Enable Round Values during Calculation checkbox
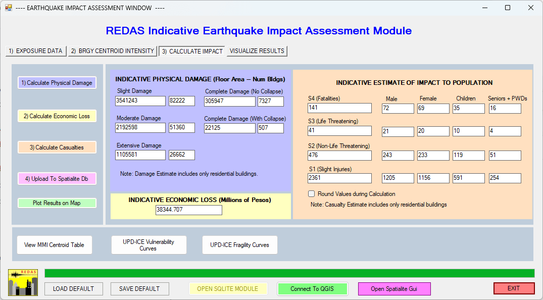 (312, 194)
